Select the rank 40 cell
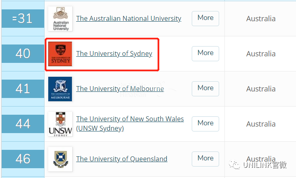Image resolution: width=296 pixels, height=178 pixels. tap(23, 53)
